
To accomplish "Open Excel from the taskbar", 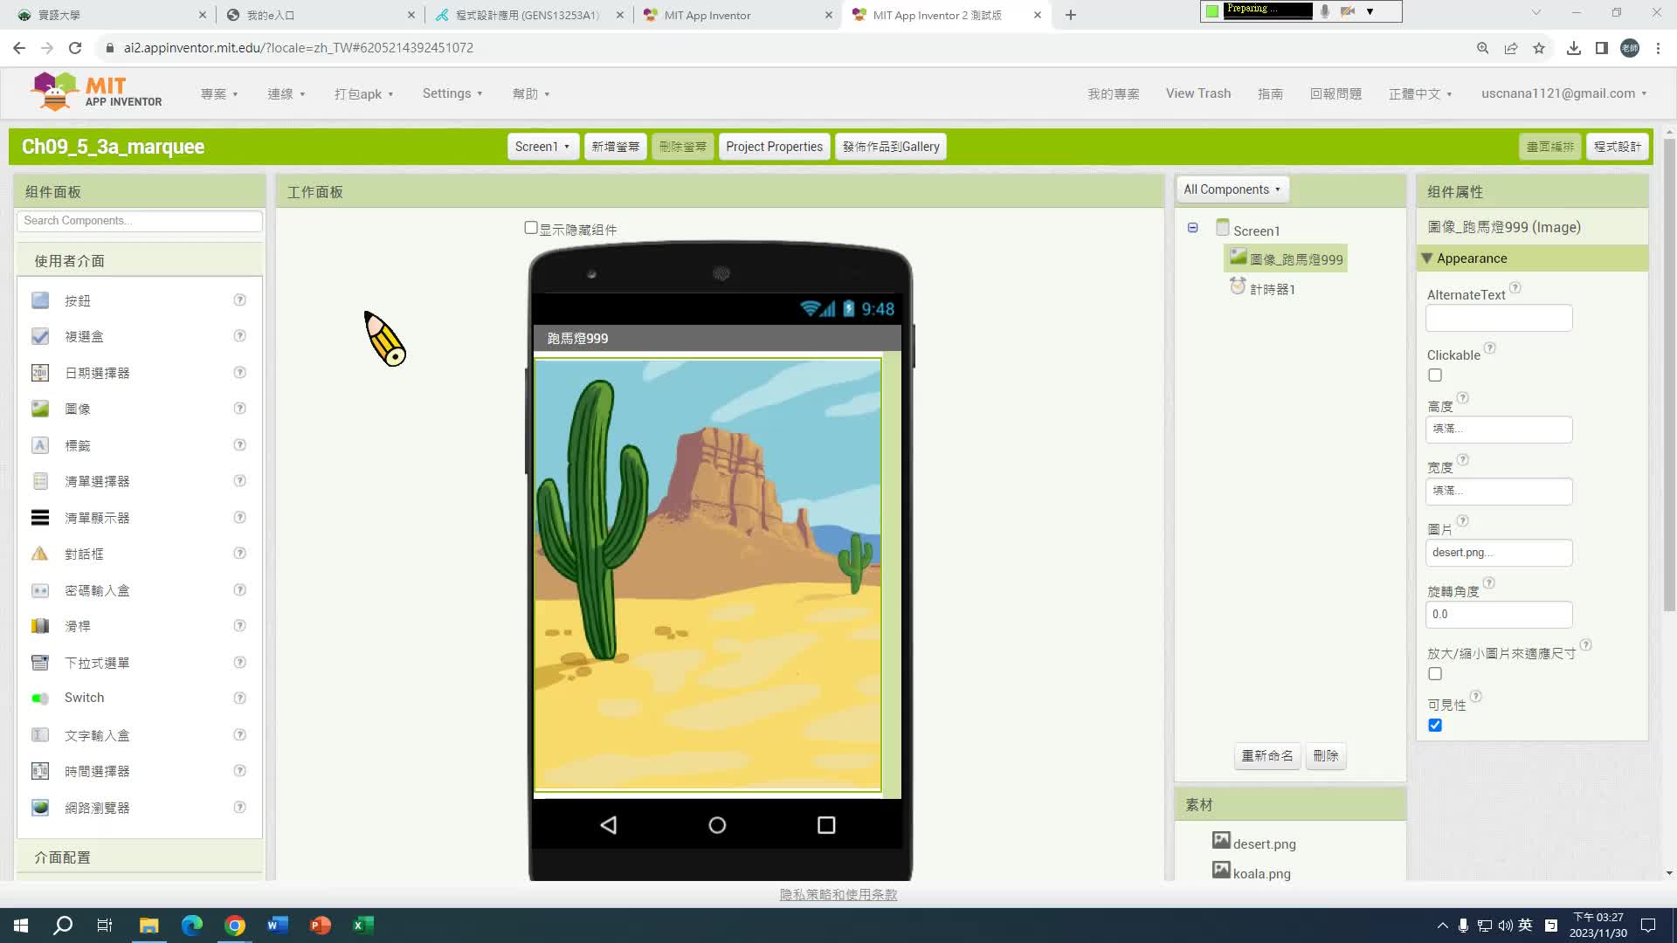I will coord(363,926).
